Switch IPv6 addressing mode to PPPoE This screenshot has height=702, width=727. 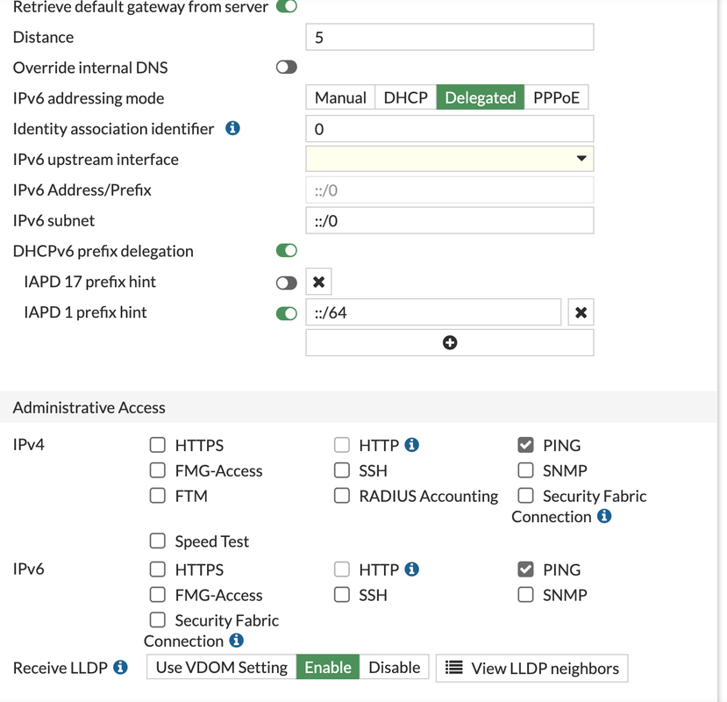pyautogui.click(x=556, y=97)
